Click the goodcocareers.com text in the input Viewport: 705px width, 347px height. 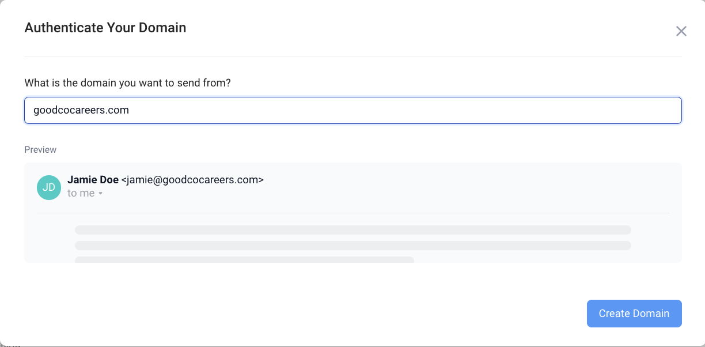tap(81, 110)
